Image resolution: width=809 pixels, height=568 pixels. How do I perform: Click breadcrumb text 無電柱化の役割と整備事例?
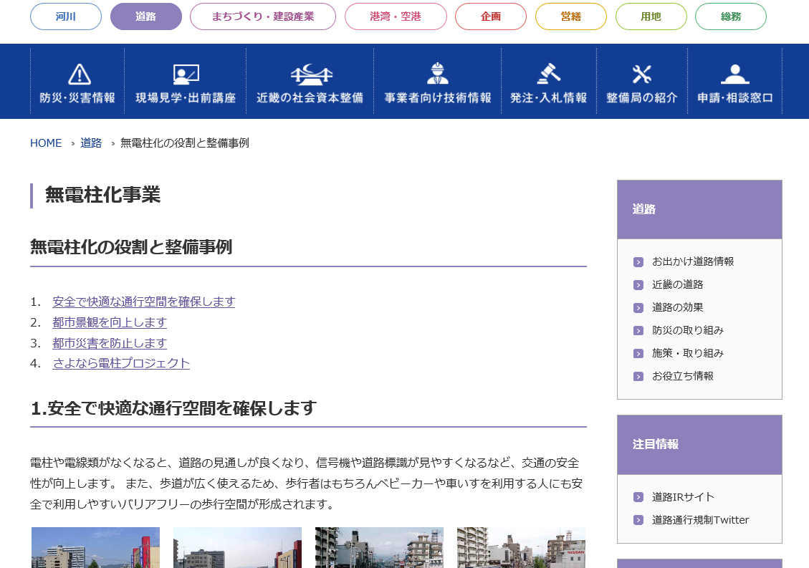point(185,143)
